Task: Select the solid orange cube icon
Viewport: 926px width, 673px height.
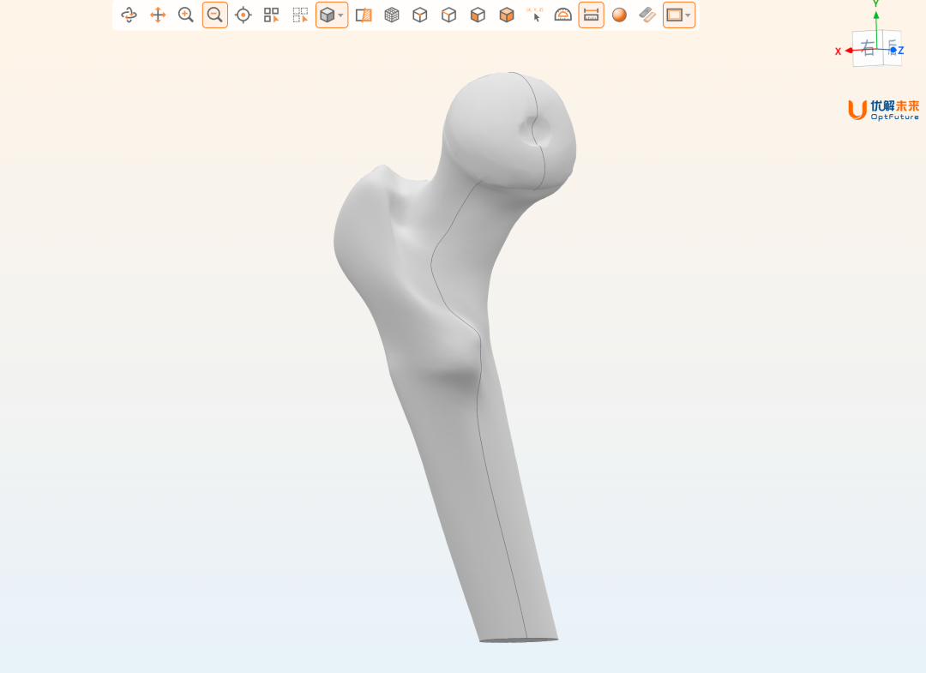Action: point(507,15)
